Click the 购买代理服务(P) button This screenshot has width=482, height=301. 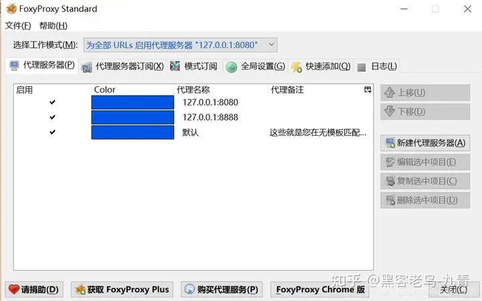pos(222,290)
